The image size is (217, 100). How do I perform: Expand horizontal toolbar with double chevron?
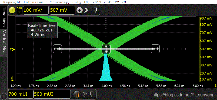(x=84, y=94)
